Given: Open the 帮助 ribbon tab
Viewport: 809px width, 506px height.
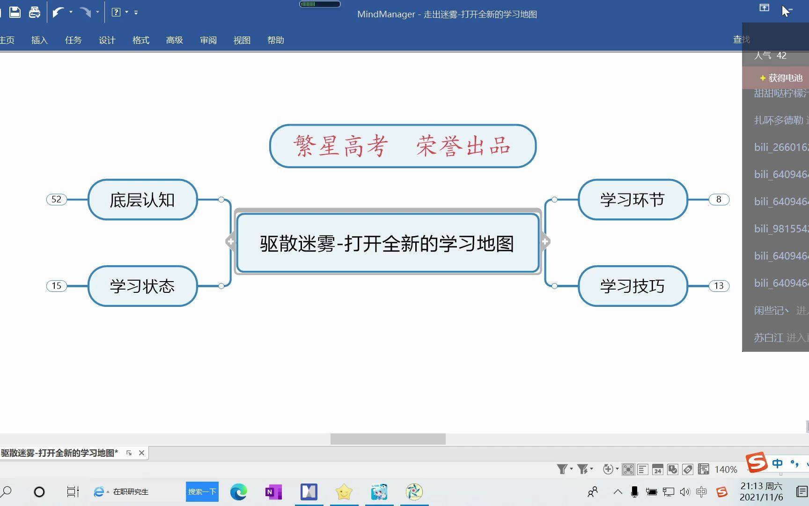Looking at the screenshot, I should coord(276,40).
